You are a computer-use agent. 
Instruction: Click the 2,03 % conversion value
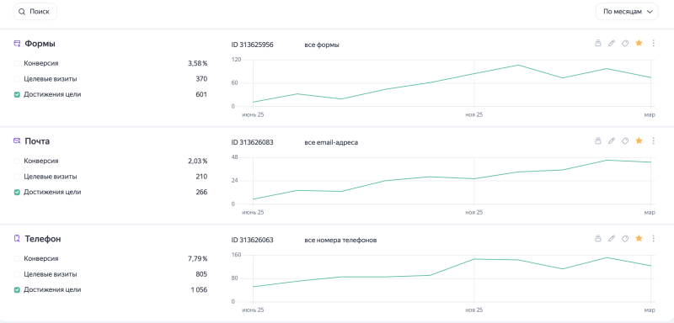point(197,161)
